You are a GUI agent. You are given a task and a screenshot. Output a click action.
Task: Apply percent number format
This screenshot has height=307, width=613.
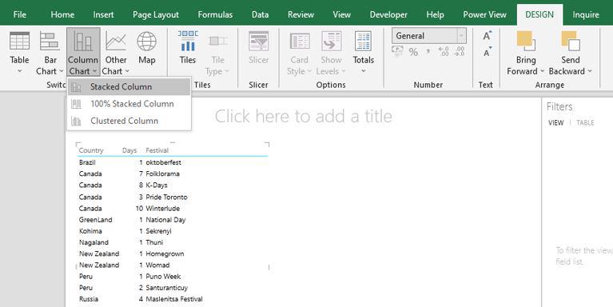413,52
